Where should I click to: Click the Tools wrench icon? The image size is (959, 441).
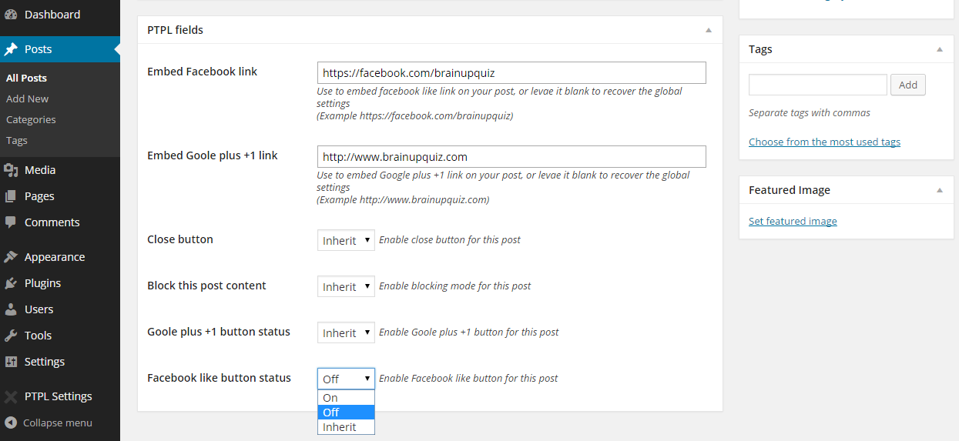tap(11, 336)
